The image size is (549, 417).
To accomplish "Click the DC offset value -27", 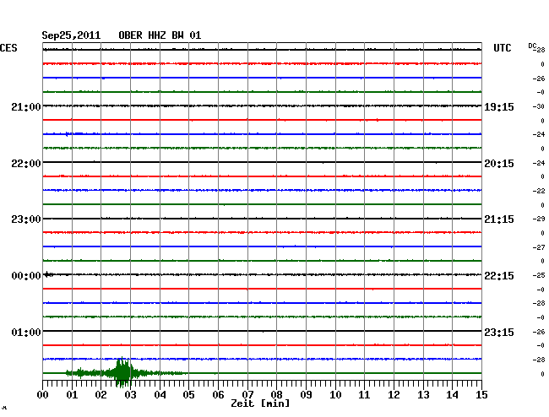I will click(539, 247).
